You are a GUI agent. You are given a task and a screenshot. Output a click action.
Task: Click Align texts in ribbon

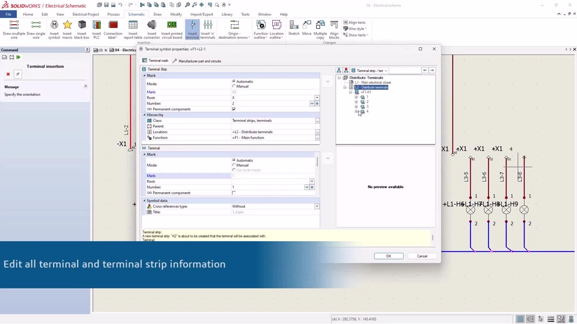click(x=355, y=22)
